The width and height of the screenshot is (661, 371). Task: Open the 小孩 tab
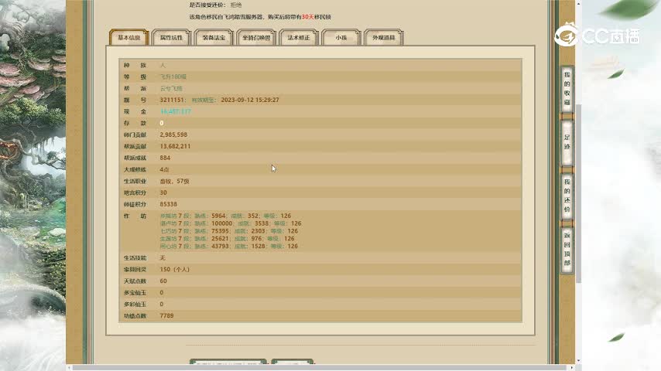click(341, 37)
